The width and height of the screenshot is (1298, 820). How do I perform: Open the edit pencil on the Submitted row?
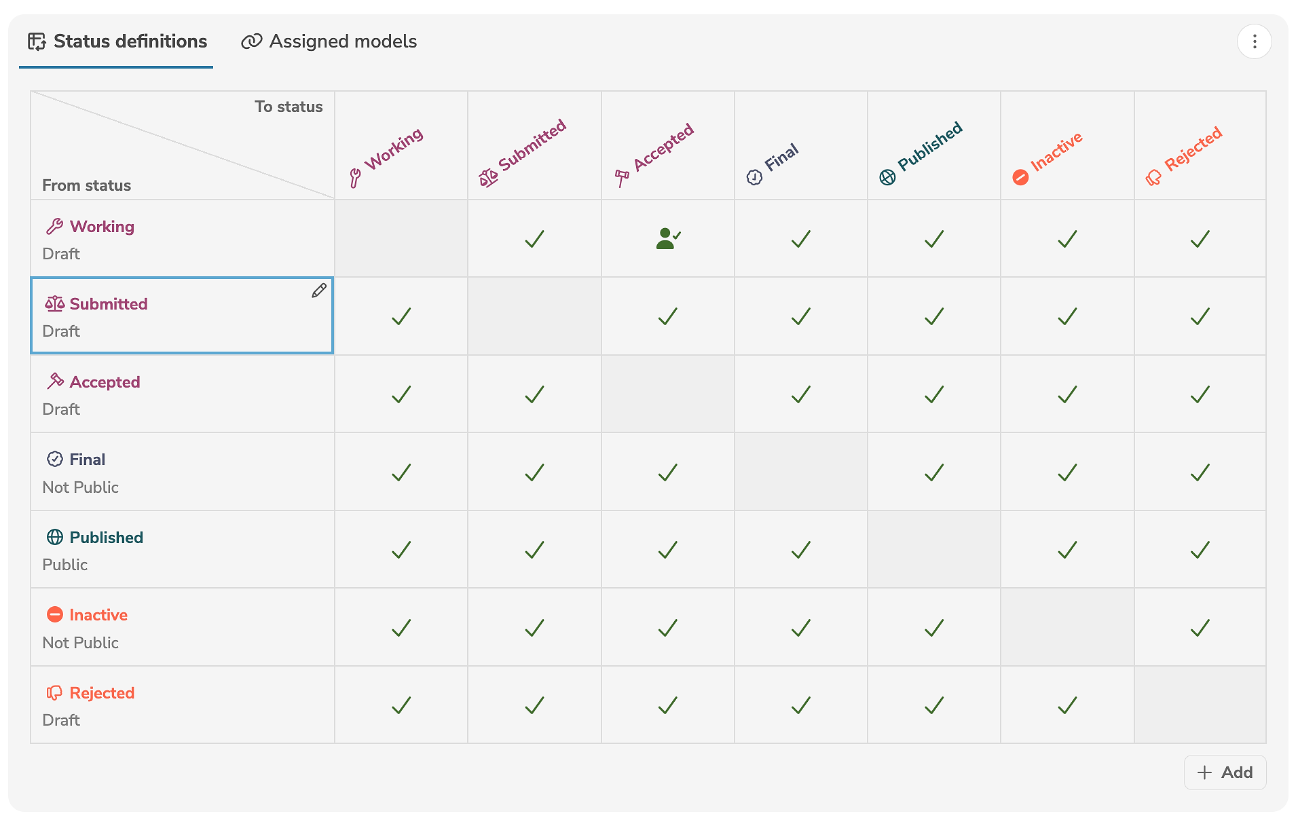[318, 291]
